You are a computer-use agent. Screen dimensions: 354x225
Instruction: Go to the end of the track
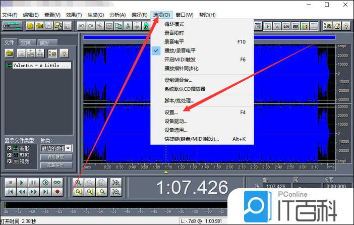pyautogui.click(x=45, y=192)
